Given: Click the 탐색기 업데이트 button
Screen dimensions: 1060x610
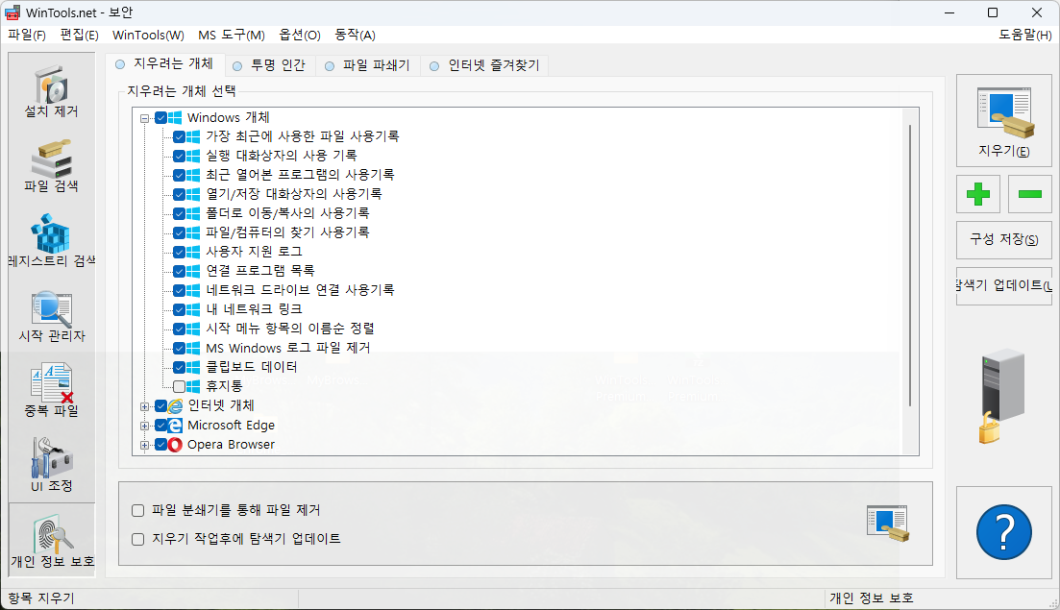Looking at the screenshot, I should coord(1004,285).
